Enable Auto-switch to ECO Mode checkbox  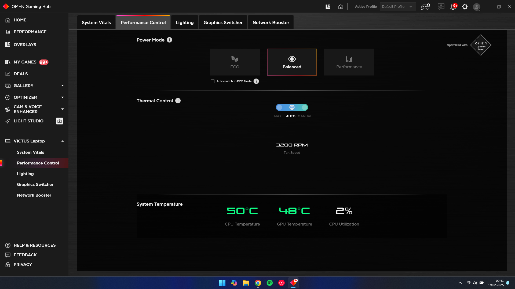coord(213,81)
